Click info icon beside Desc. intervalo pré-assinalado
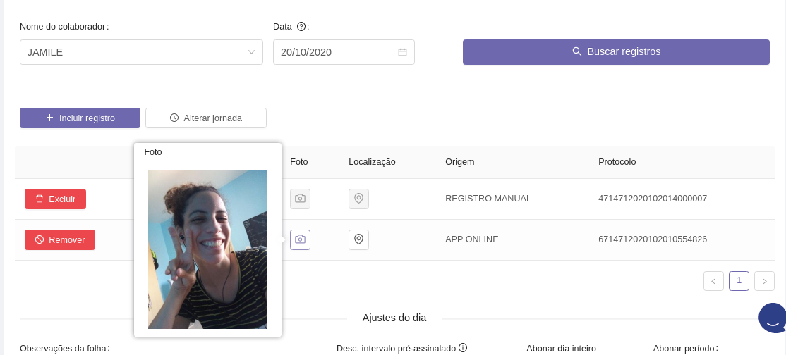Image resolution: width=786 pixels, height=355 pixels. [x=463, y=348]
